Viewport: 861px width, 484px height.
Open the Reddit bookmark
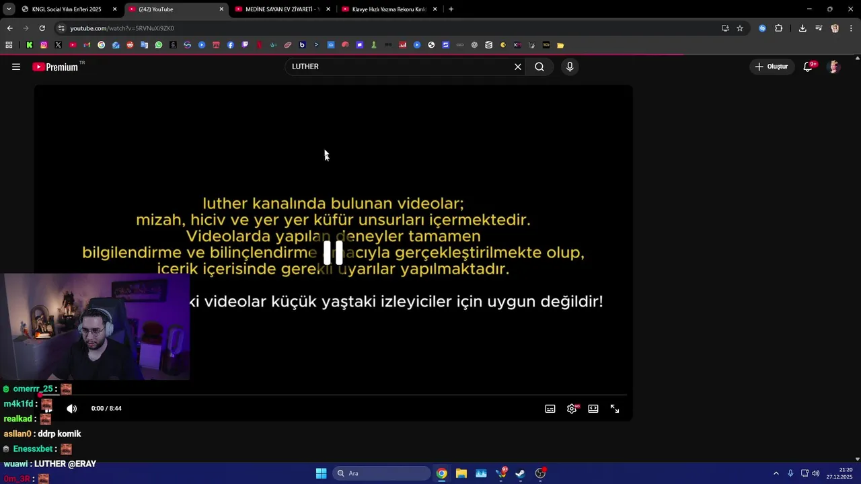click(x=130, y=45)
